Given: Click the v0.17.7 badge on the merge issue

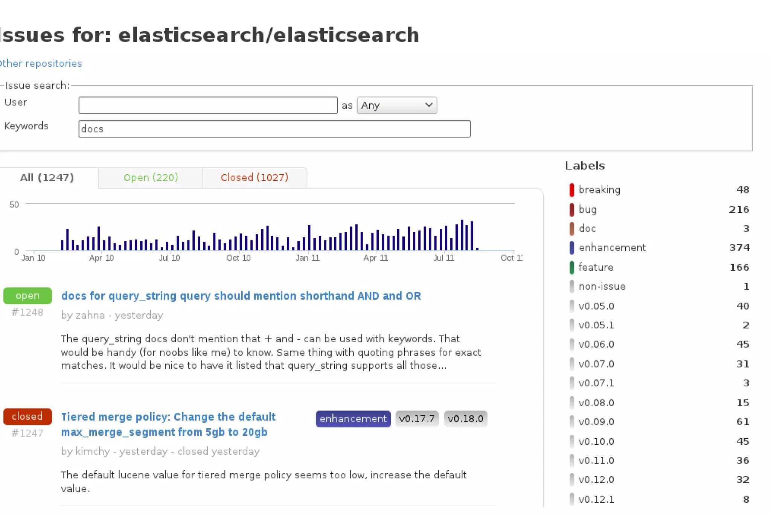Looking at the screenshot, I should pos(417,419).
